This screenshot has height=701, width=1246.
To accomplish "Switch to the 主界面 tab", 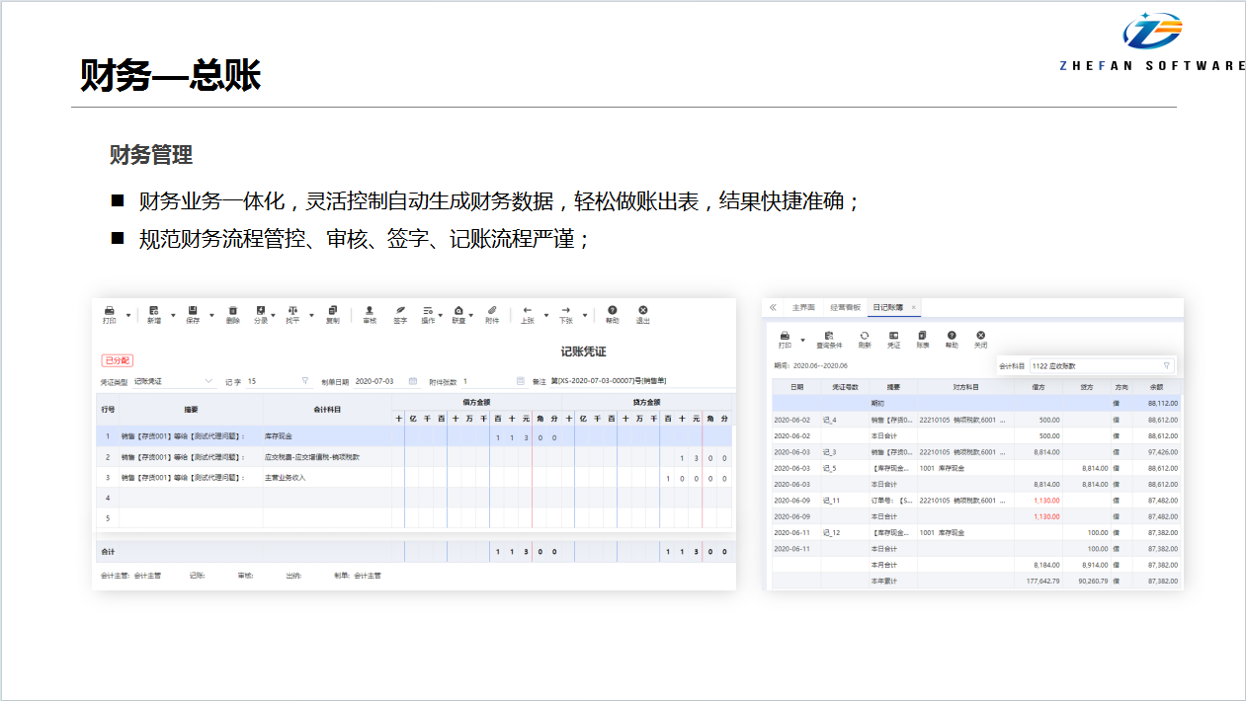I will pos(803,307).
